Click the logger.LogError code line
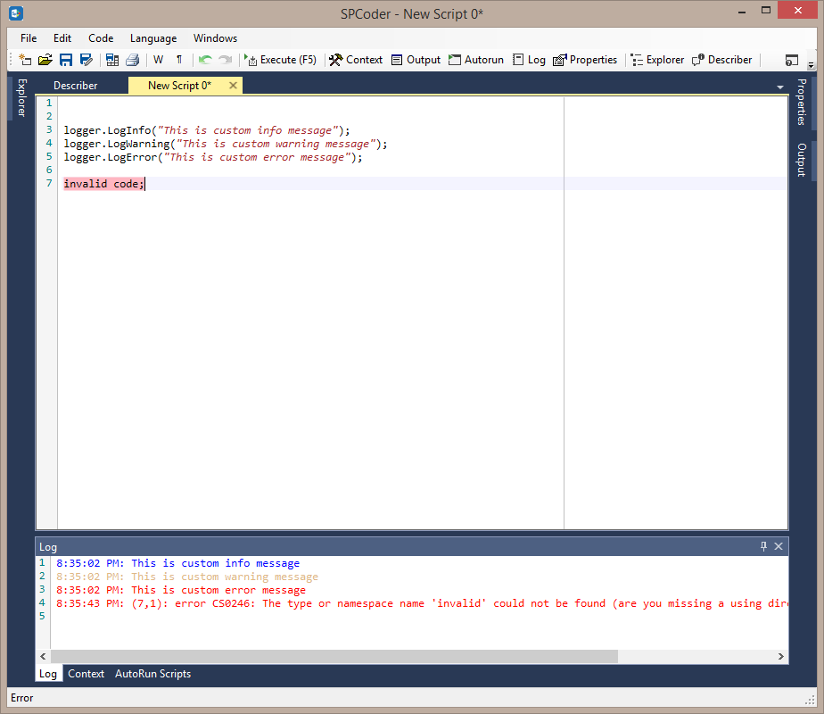The image size is (824, 714). click(x=213, y=157)
